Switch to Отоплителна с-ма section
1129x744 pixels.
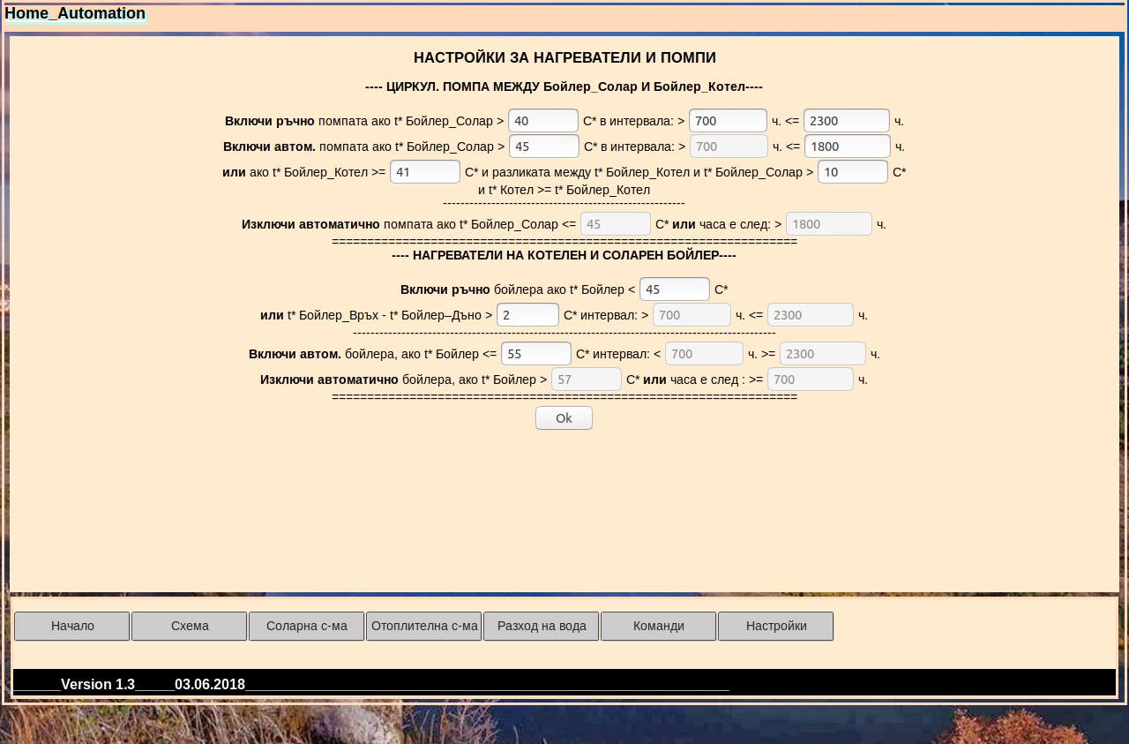(x=424, y=626)
